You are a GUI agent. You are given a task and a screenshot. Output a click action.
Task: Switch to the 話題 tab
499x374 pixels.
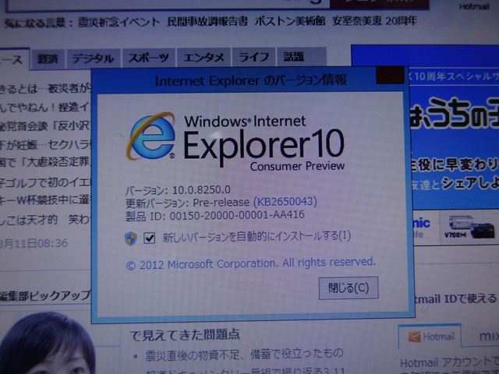click(302, 57)
